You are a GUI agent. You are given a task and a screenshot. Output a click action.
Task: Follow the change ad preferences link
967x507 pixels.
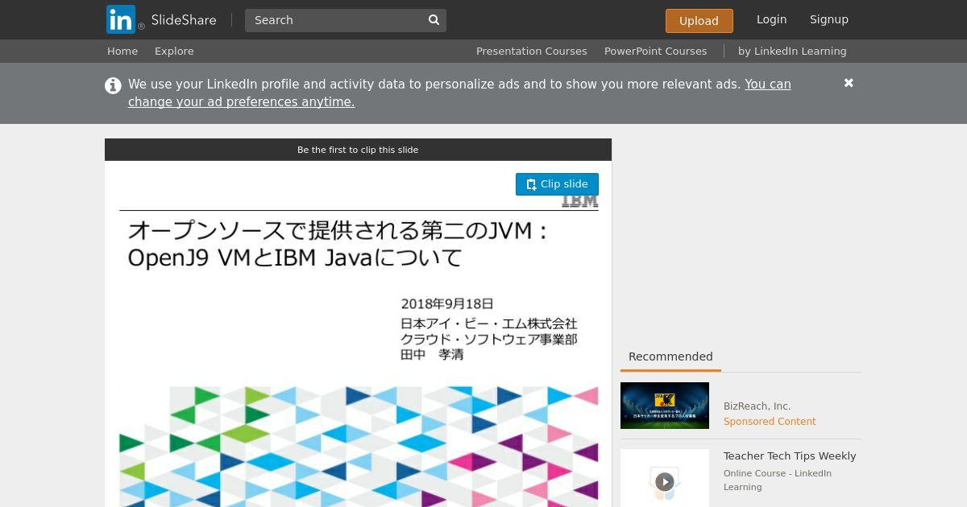click(x=459, y=93)
